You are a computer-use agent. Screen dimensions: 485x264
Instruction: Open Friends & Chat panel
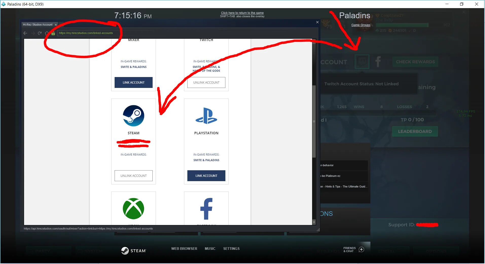(x=350, y=250)
